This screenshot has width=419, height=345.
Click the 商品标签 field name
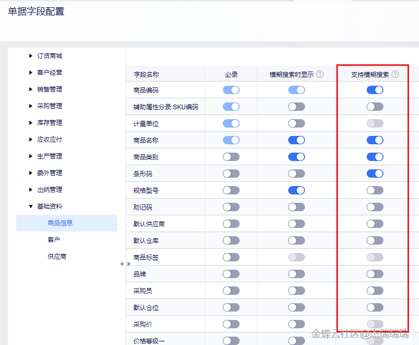[146, 257]
